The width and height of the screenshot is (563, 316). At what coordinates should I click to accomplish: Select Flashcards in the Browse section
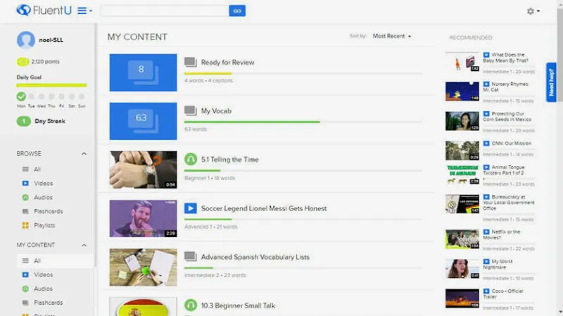point(48,211)
